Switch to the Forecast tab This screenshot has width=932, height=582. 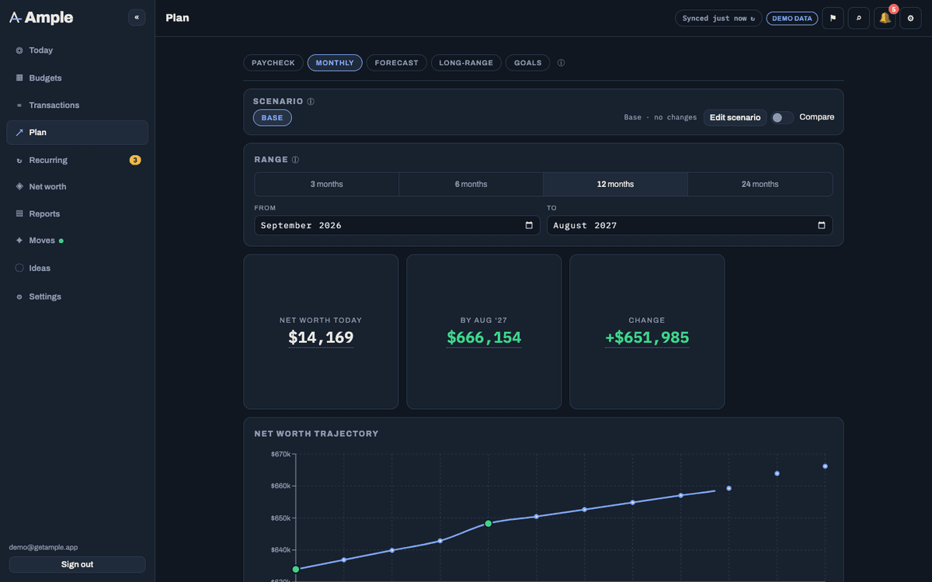(397, 63)
